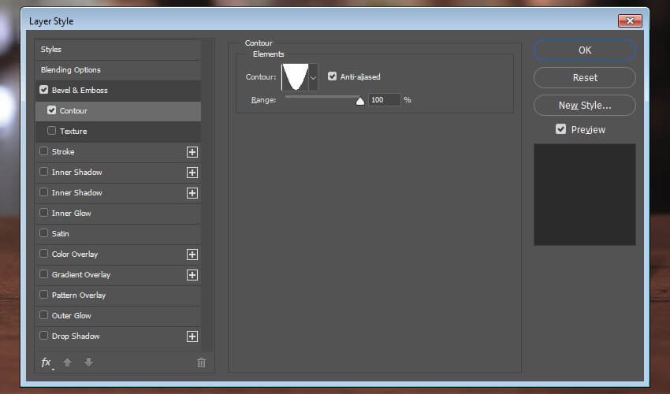The height and width of the screenshot is (394, 670).
Task: Open Blending Options section
Action: [118, 70]
